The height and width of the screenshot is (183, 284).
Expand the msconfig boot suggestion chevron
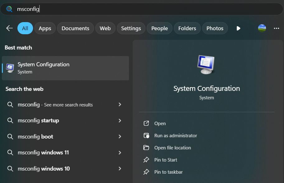pyautogui.click(x=120, y=137)
